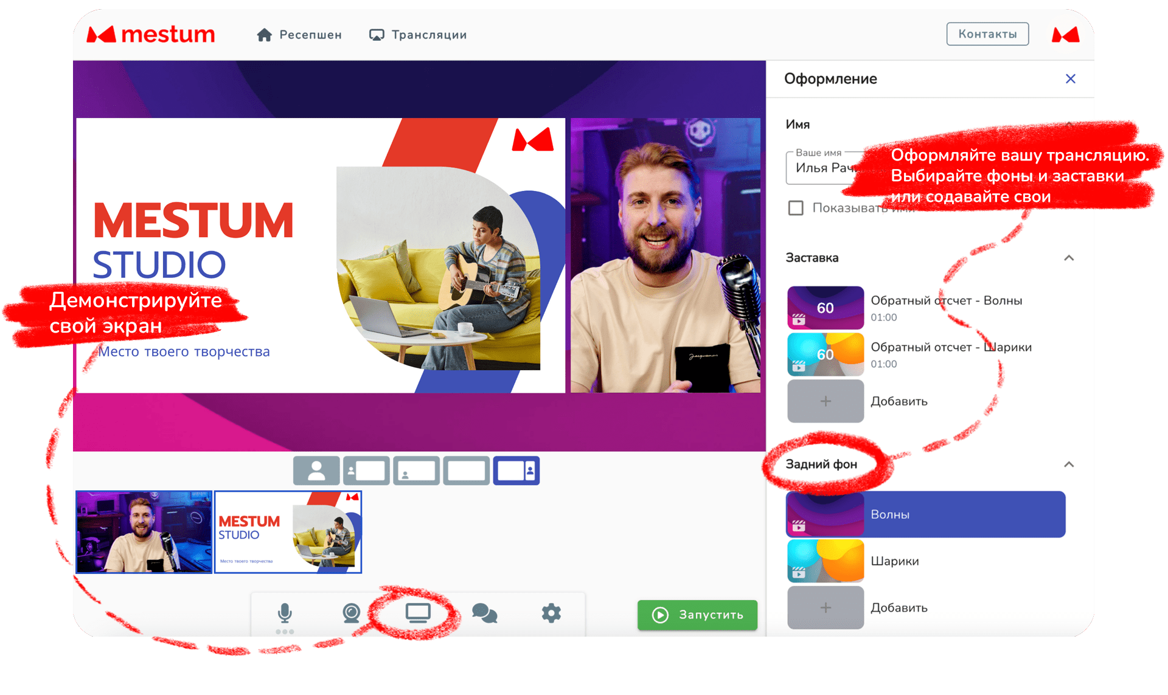1168x695 pixels.
Task: Click the Оформление panel title
Action: click(x=830, y=79)
